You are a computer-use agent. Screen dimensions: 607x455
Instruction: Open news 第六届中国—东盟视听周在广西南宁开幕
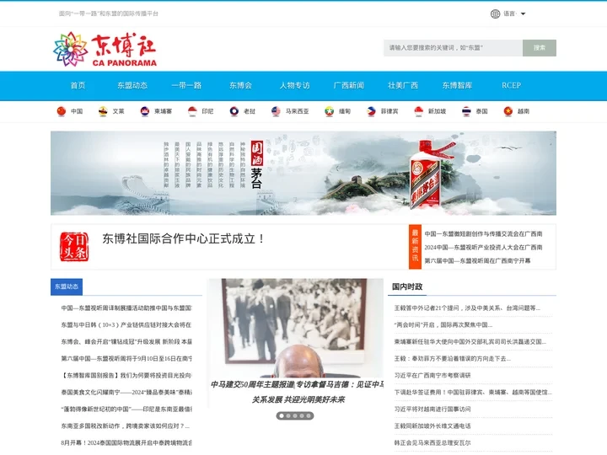click(x=477, y=260)
